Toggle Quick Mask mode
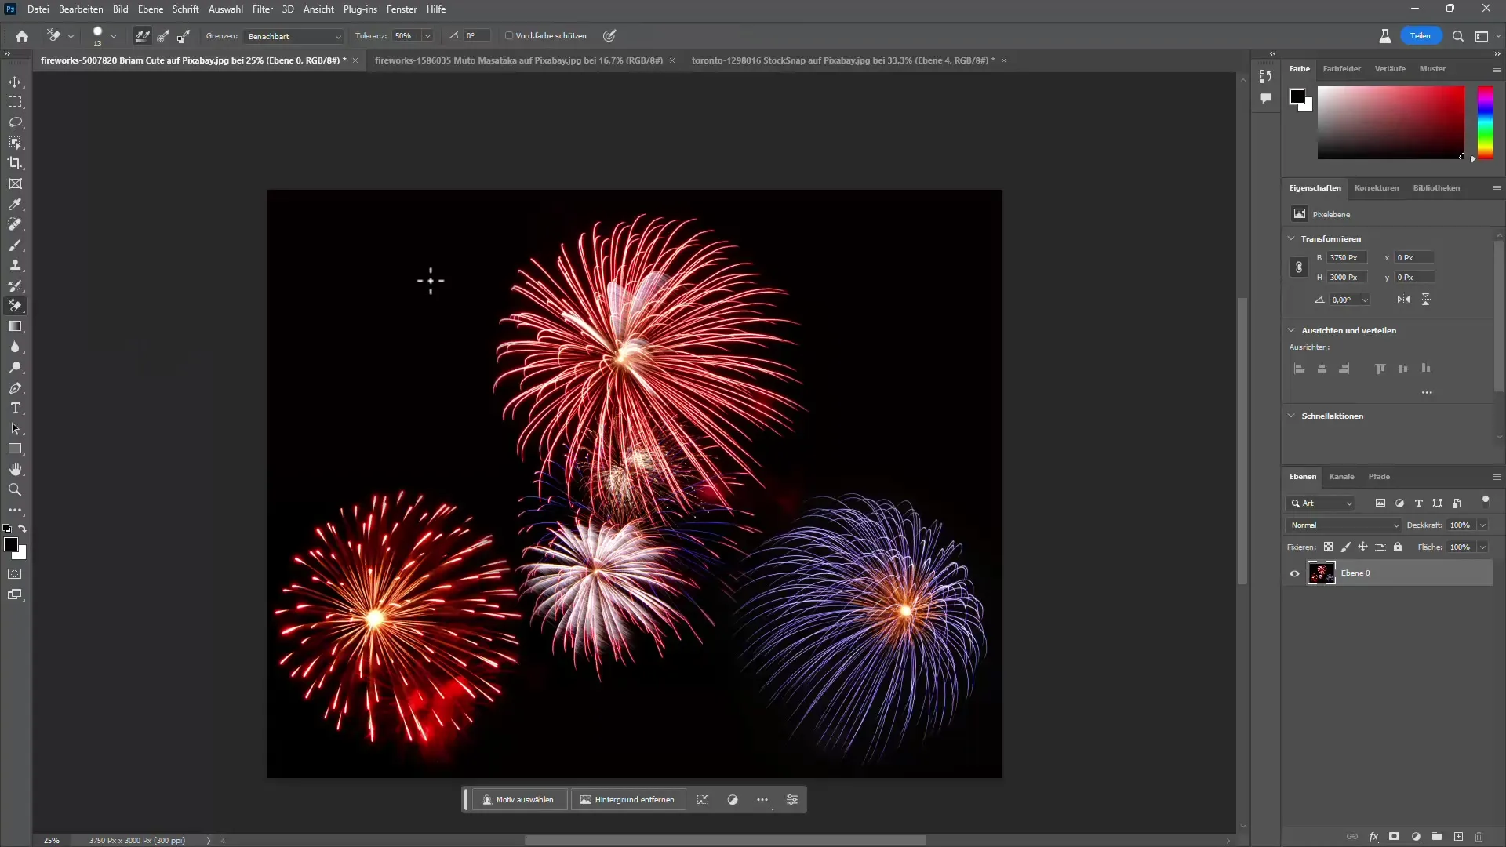The height and width of the screenshot is (847, 1506). click(15, 574)
